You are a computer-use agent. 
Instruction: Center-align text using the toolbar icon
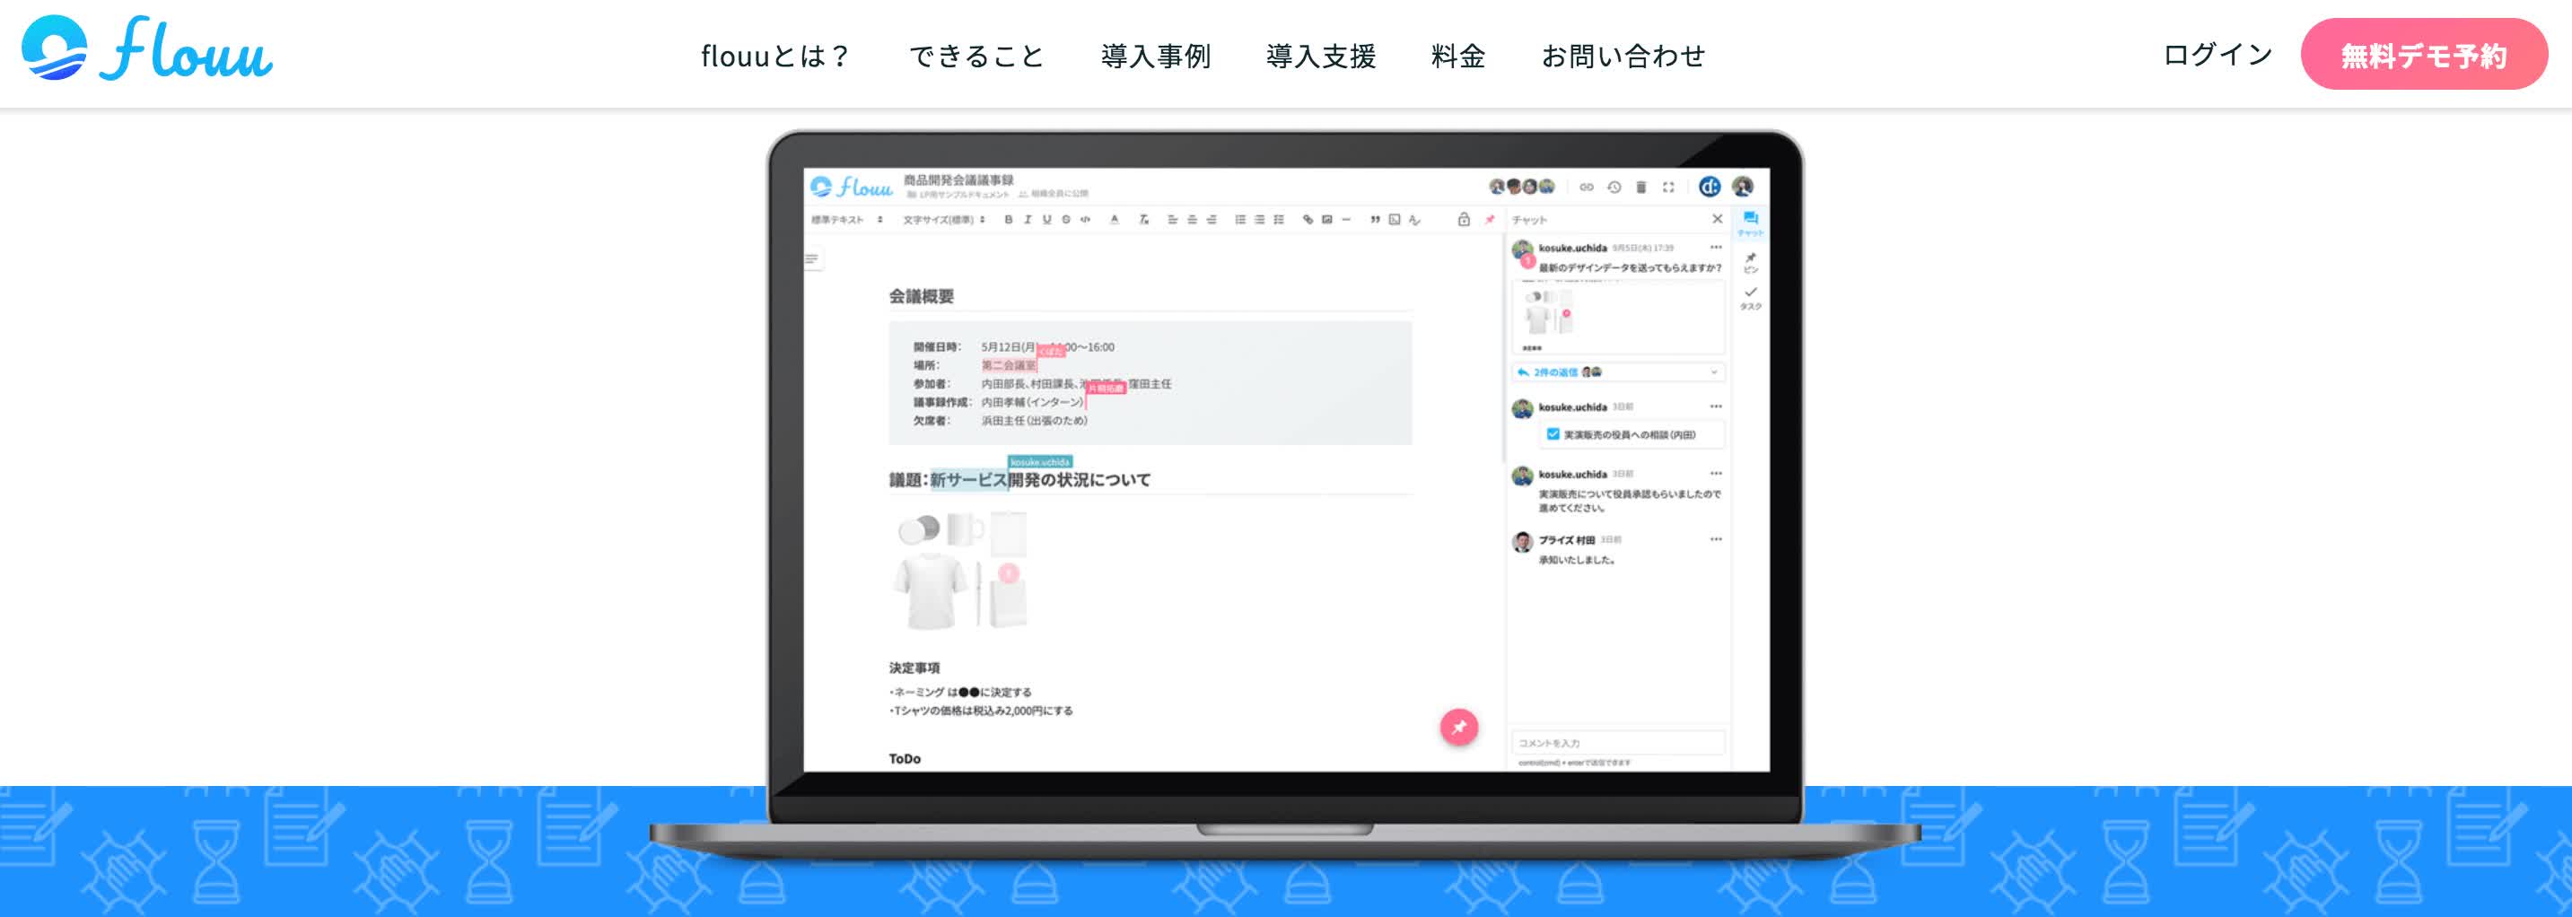pyautogui.click(x=1192, y=220)
